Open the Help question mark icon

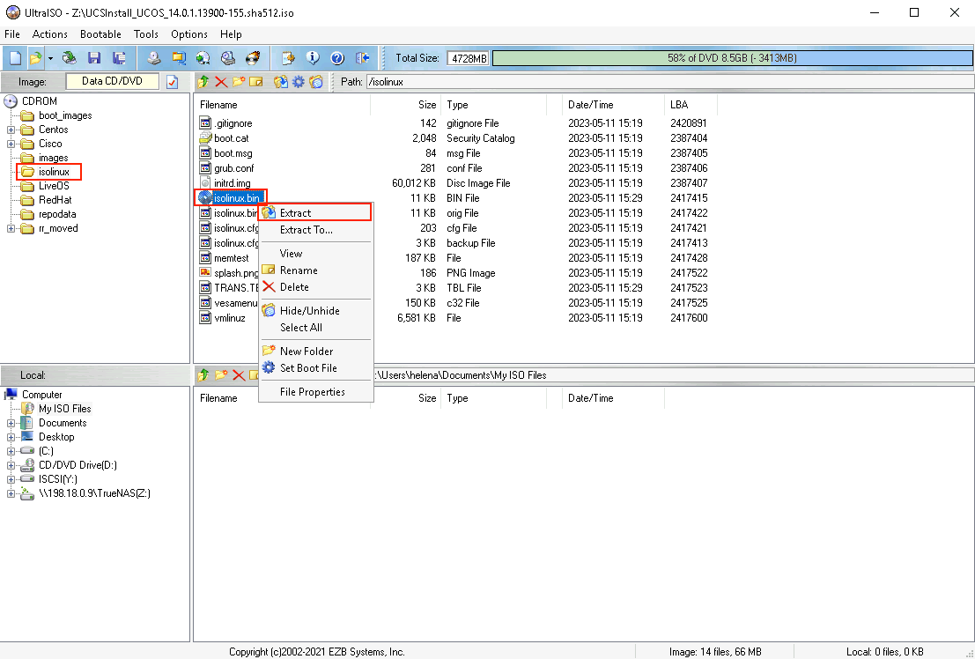click(336, 58)
